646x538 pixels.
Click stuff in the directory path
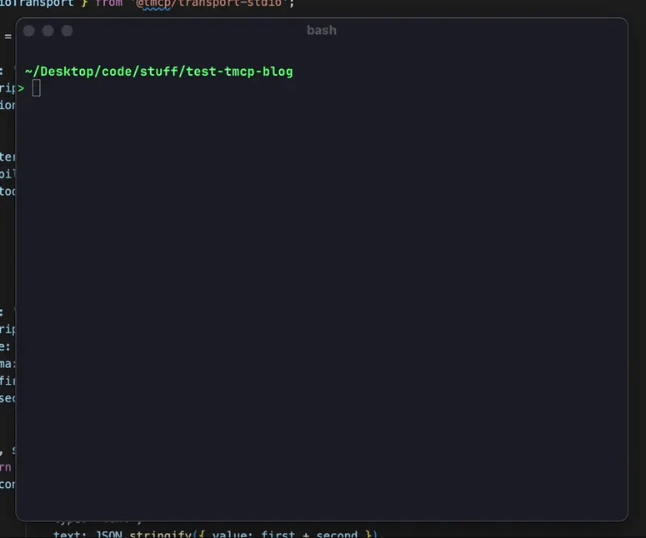[159, 71]
